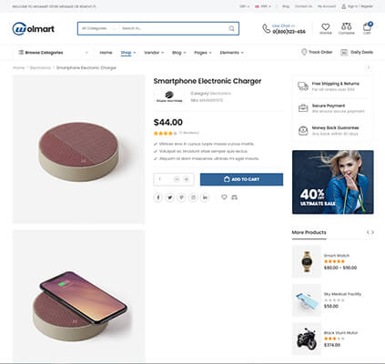Share product on Facebook
The height and width of the screenshot is (364, 385).
click(x=157, y=197)
